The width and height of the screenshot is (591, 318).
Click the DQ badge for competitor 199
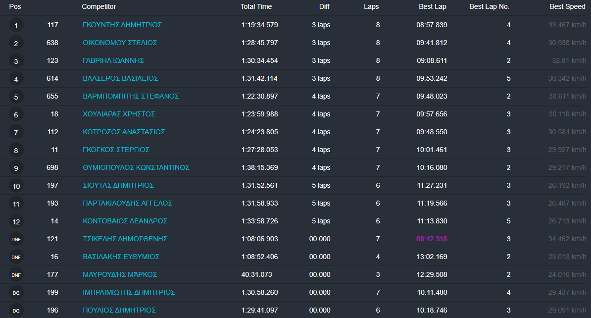pyautogui.click(x=16, y=293)
